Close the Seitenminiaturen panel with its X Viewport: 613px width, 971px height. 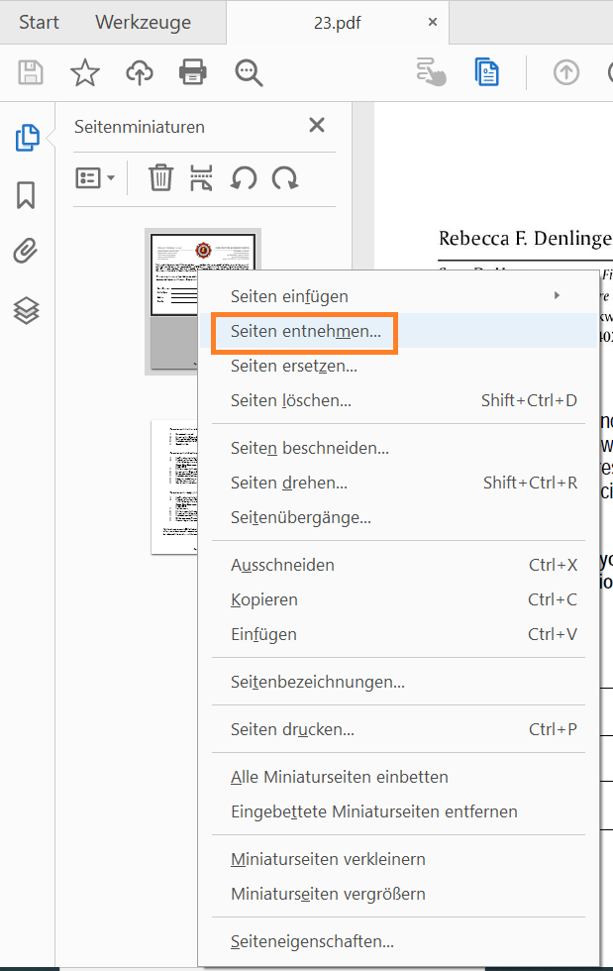pyautogui.click(x=316, y=125)
